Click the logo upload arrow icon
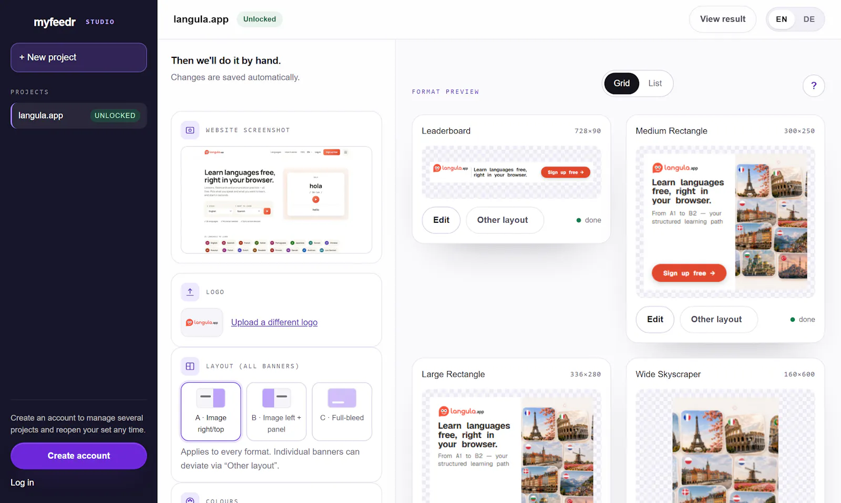The height and width of the screenshot is (503, 841). tap(190, 292)
